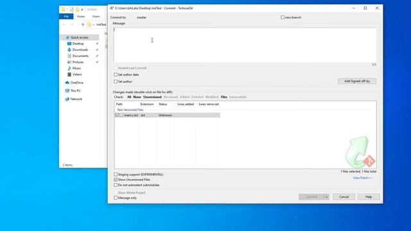This screenshot has width=411, height=231.
Task: Click the pin icon beside Pictures
Action: pyautogui.click(x=97, y=62)
